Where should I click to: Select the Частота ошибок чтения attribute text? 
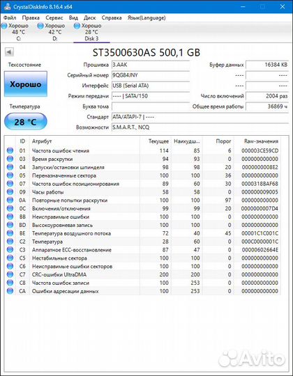[x=61, y=150]
